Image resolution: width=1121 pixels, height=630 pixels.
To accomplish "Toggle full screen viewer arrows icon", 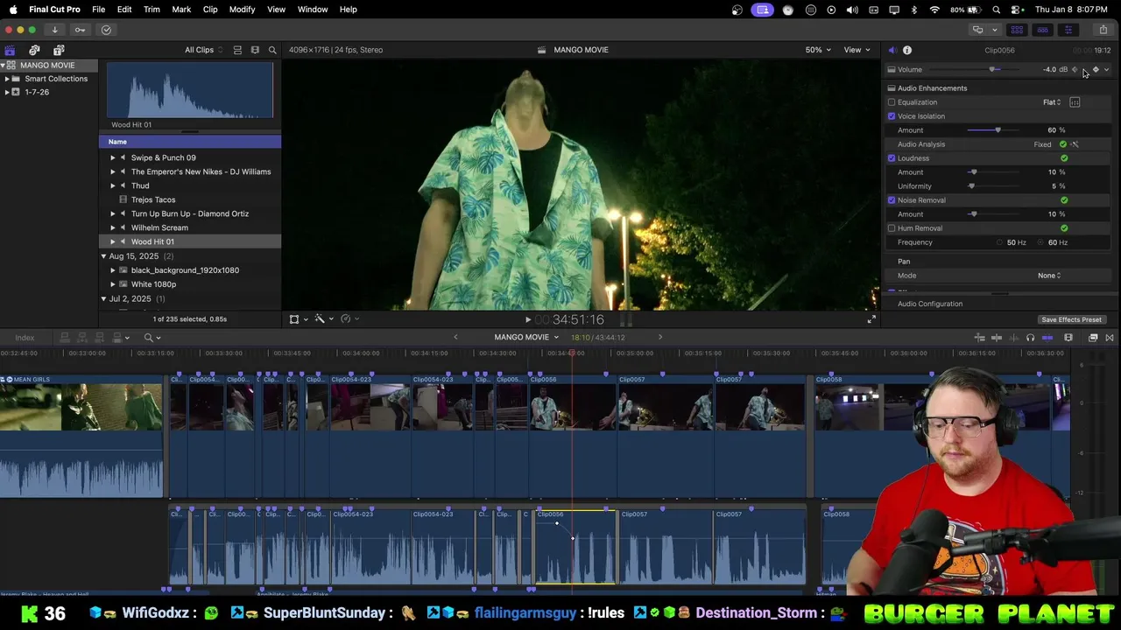I will pos(871,319).
